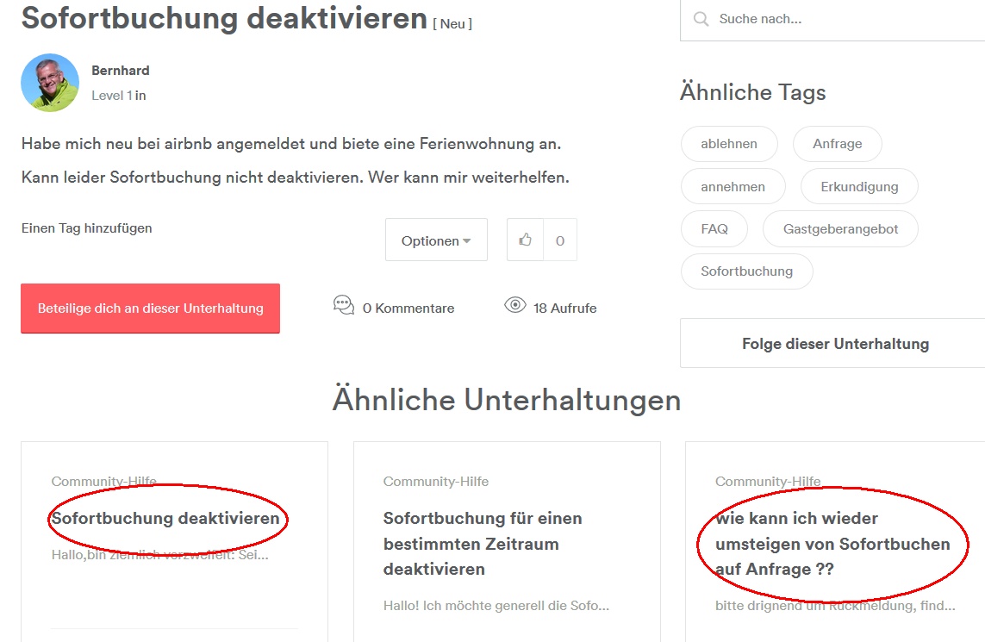Open the 'Gastgeberangebot' tag

point(840,229)
